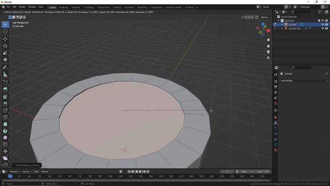Viewport: 330px width, 186px height.
Task: Select the Annotate tool
Action: [x=5, y=68]
